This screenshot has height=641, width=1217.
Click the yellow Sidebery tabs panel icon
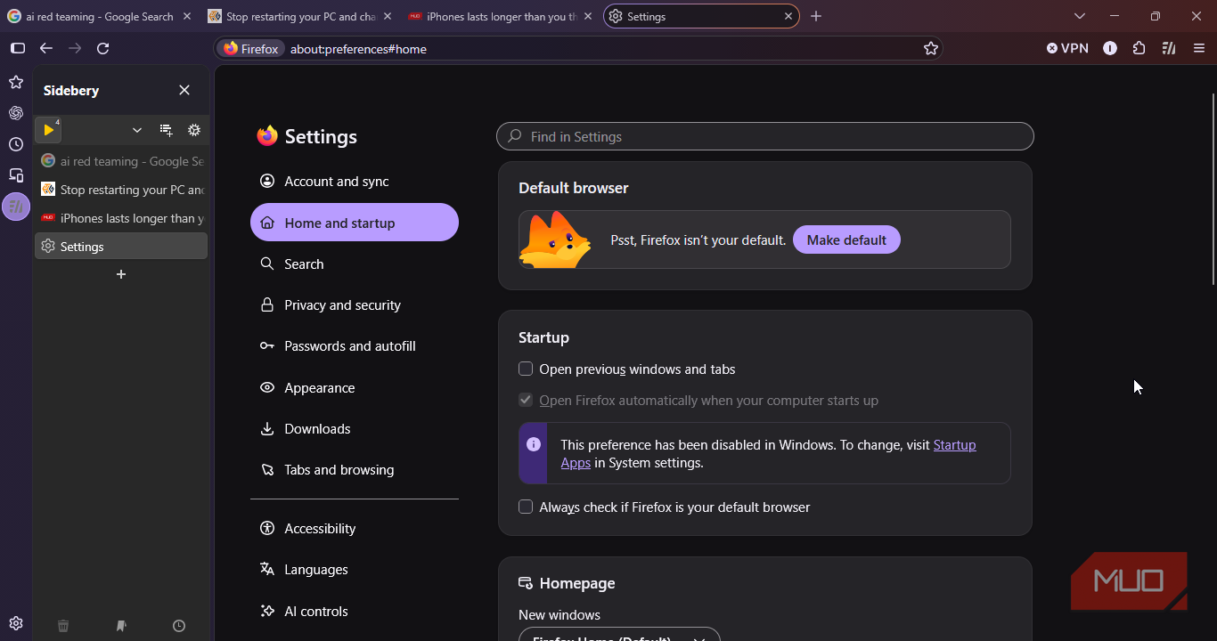48,130
